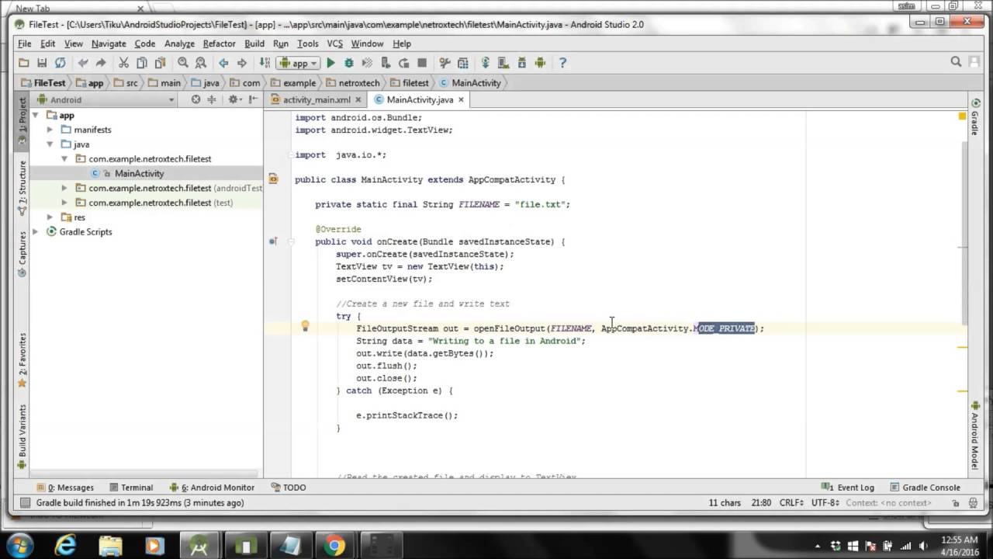Click the Save All toolbar icon
Image resolution: width=993 pixels, height=559 pixels.
tap(42, 63)
